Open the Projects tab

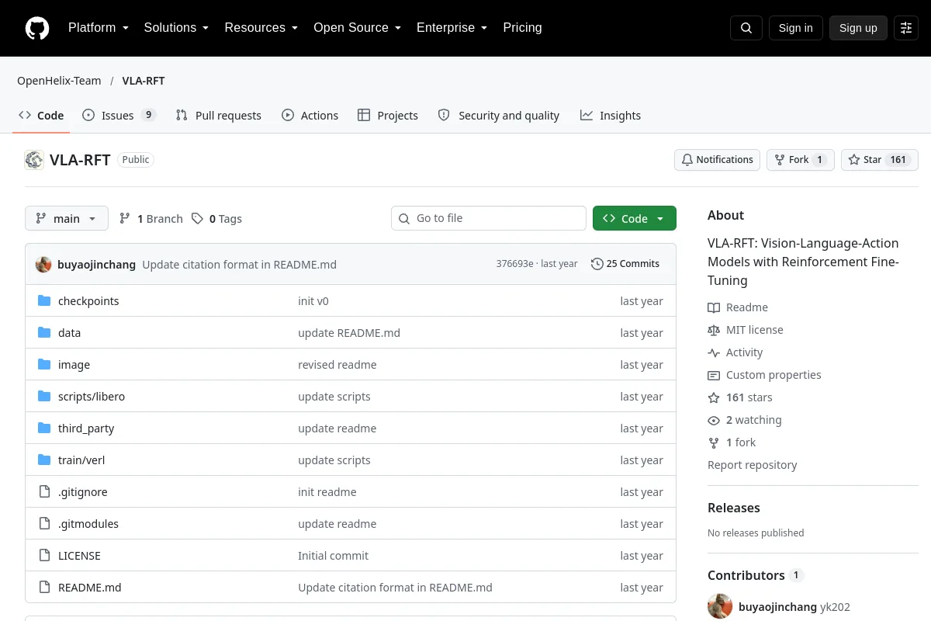coord(388,116)
